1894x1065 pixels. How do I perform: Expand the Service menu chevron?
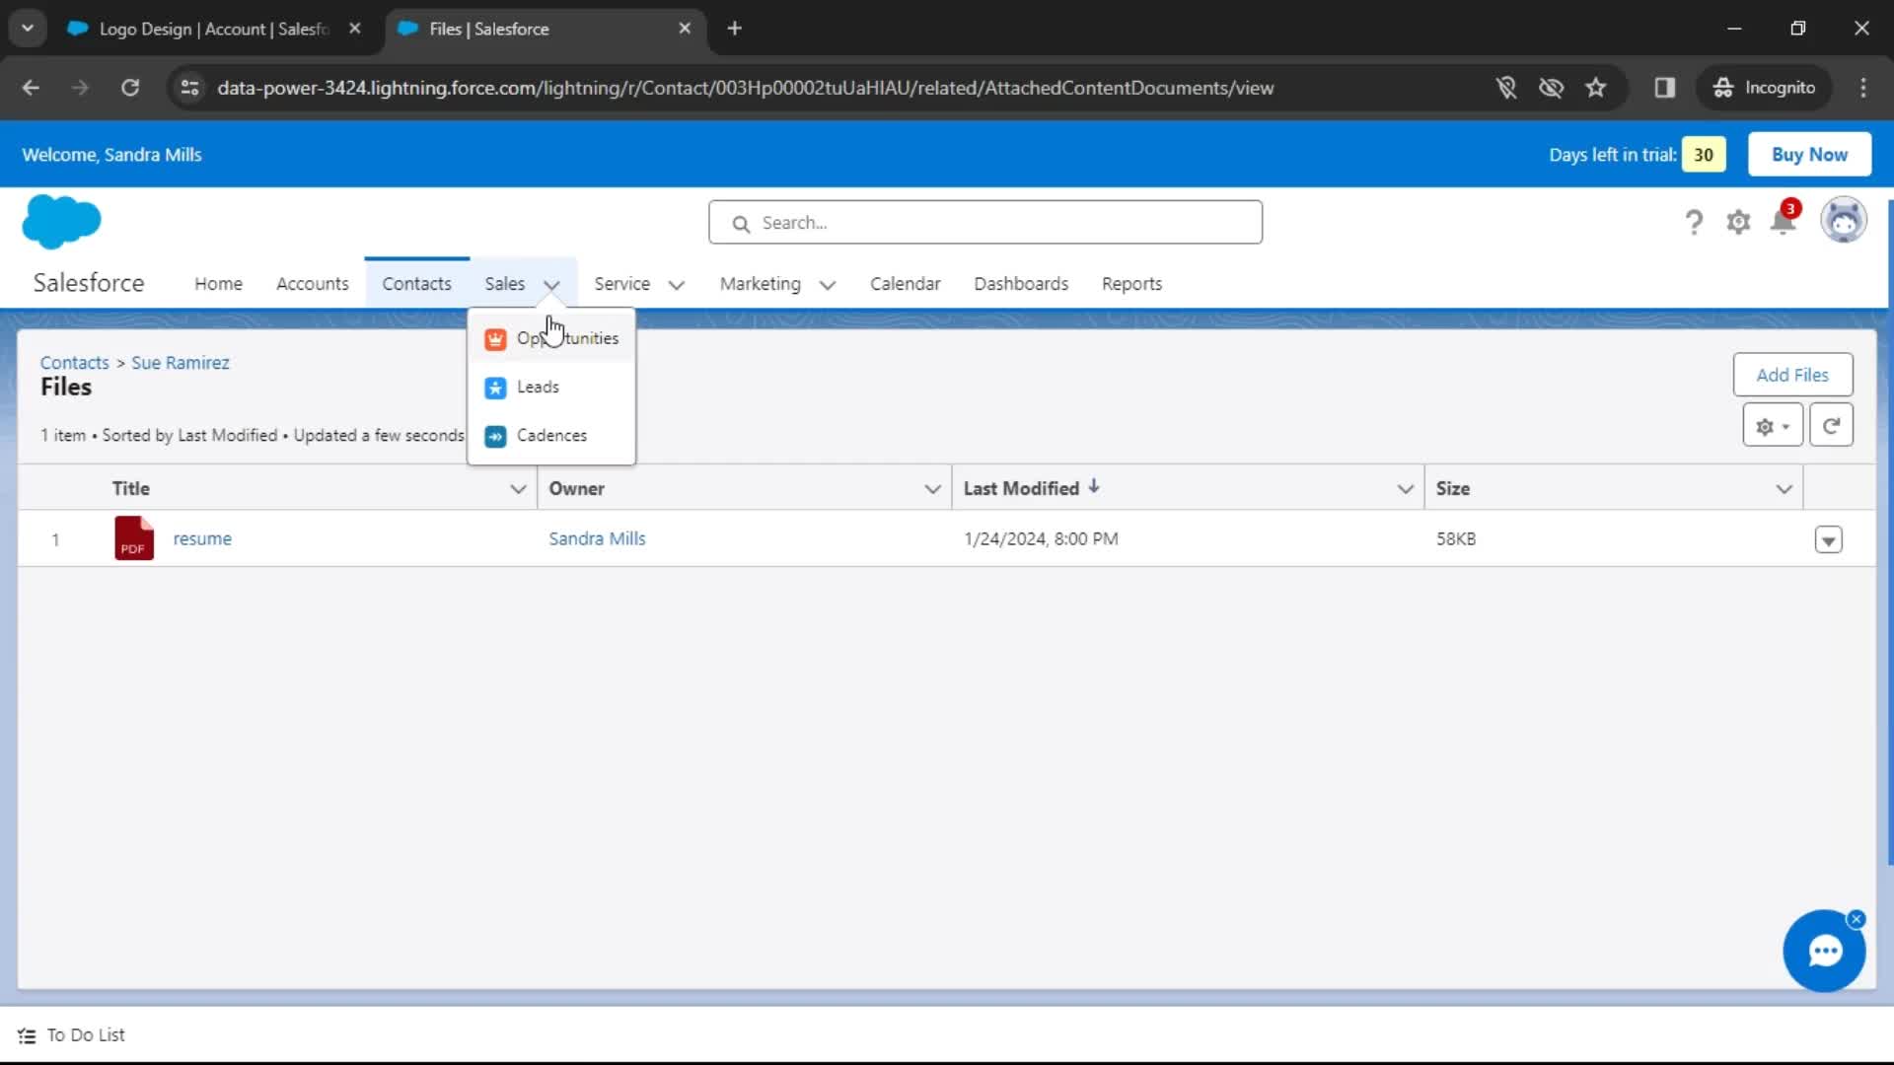tap(677, 285)
